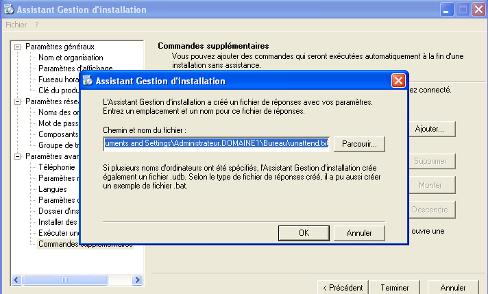Click Annuler in the dialog
Image resolution: width=488 pixels, height=294 pixels.
(x=359, y=233)
